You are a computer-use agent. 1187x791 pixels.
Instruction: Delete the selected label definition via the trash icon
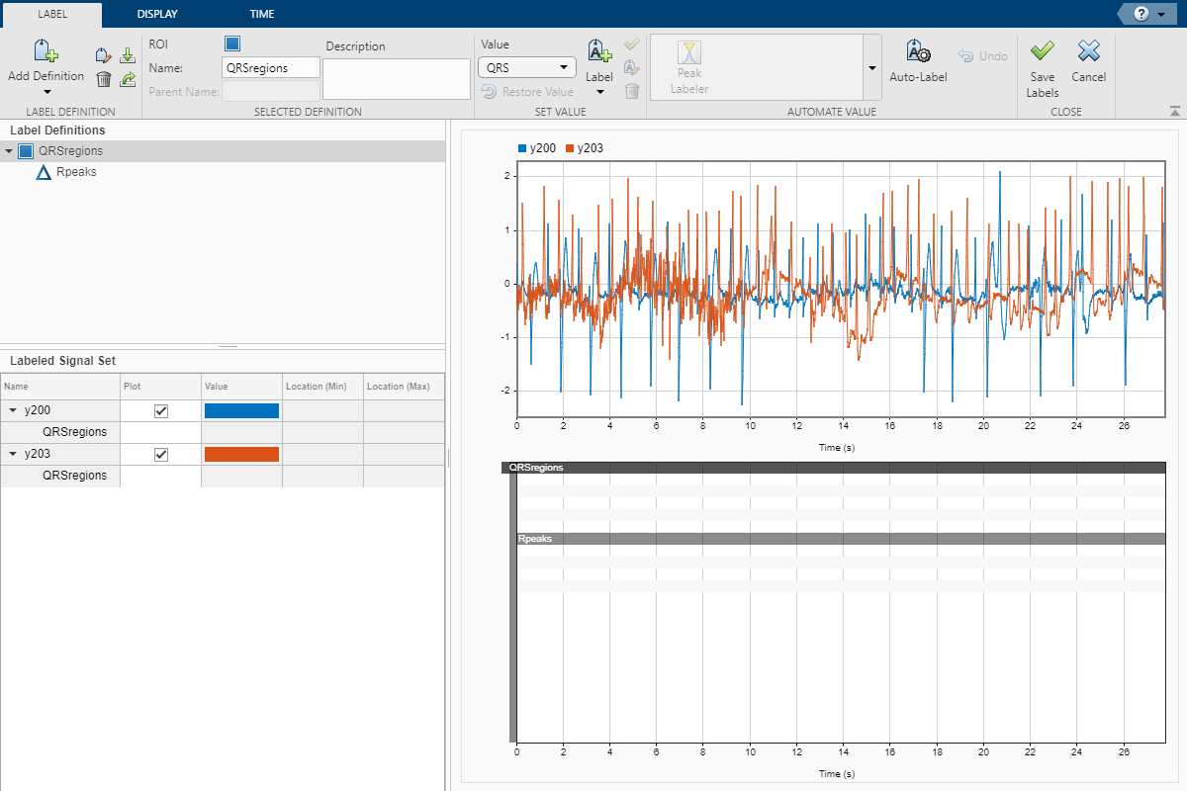(x=103, y=79)
